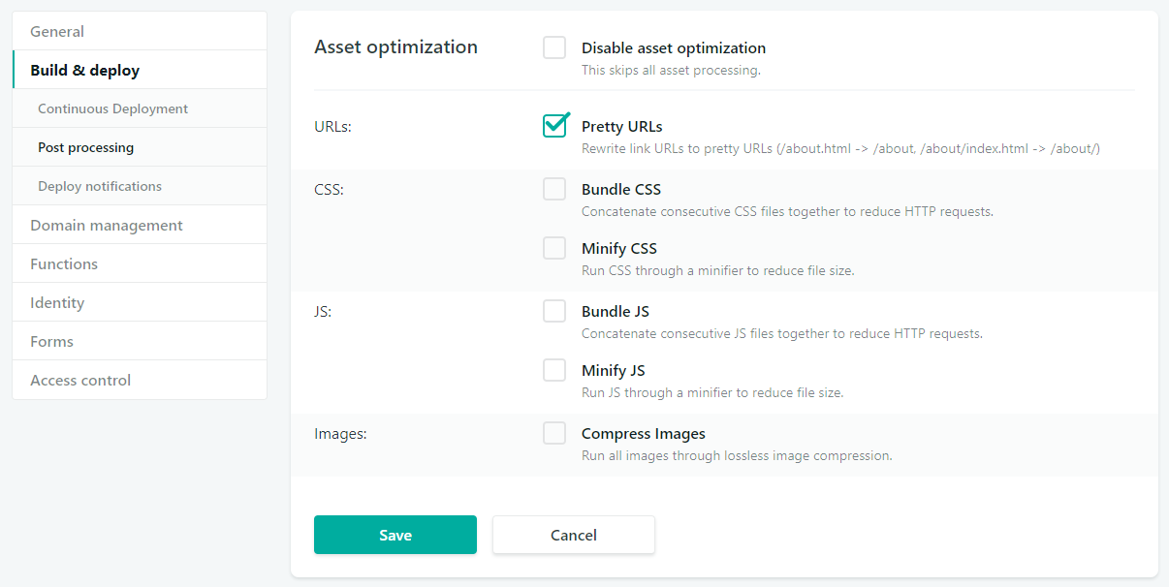Go to Access control settings

pos(80,380)
